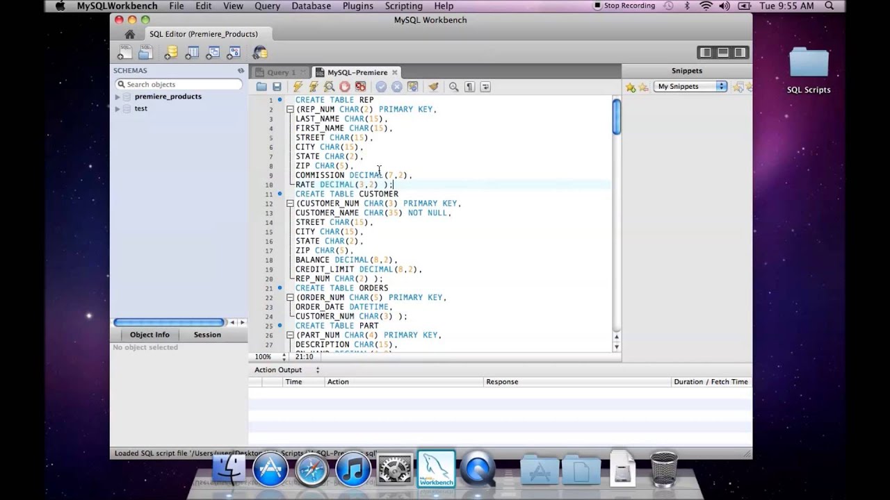This screenshot has height=500, width=890.
Task: Open the Database menu
Action: [x=311, y=6]
